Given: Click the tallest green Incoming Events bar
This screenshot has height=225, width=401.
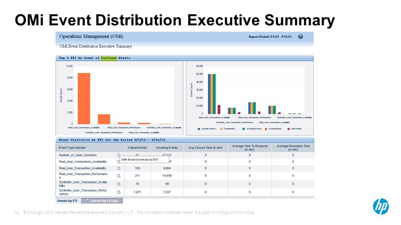Looking at the screenshot, I should coord(214,94).
